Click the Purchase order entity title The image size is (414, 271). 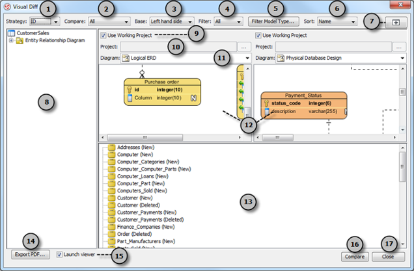pos(162,82)
